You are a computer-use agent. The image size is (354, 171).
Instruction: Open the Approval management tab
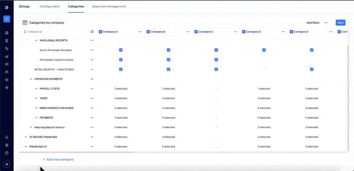[109, 6]
